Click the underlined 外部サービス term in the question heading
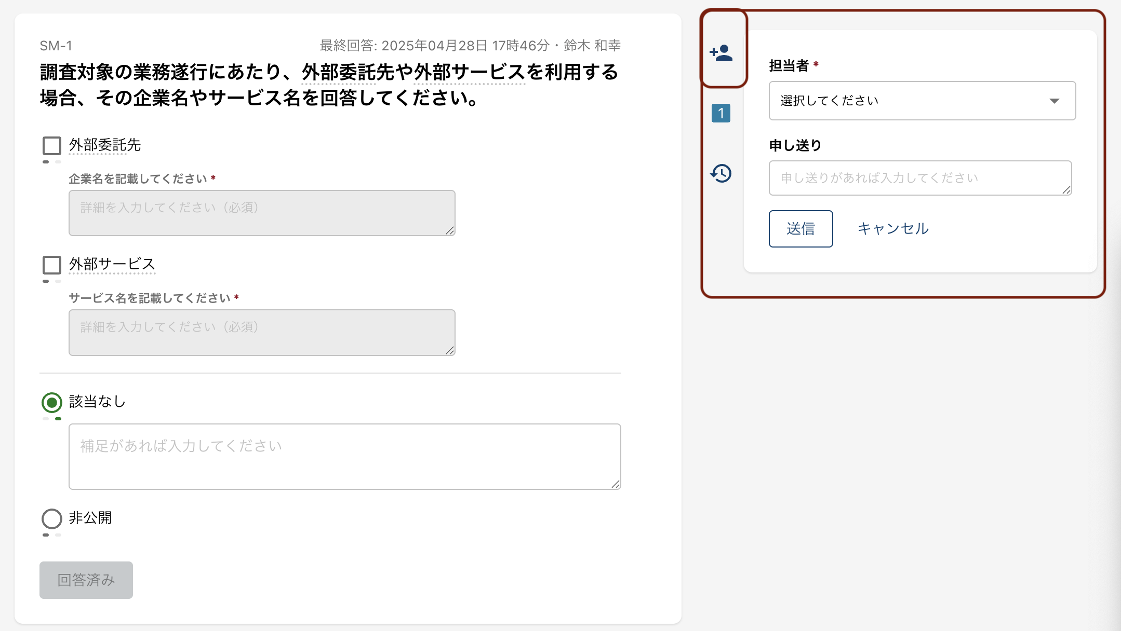Screen dimensions: 1121x631 [x=470, y=72]
